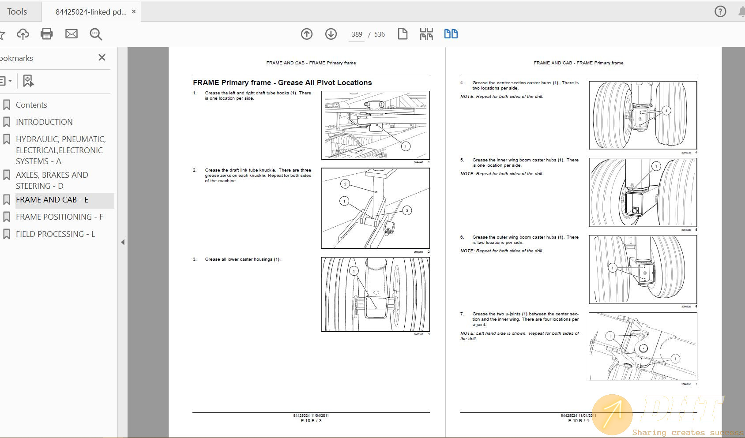Click the outer wing boom caster hubs illustration

643,270
